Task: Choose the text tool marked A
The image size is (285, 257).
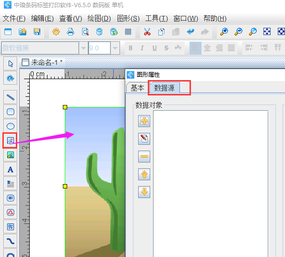Action: coord(11,169)
